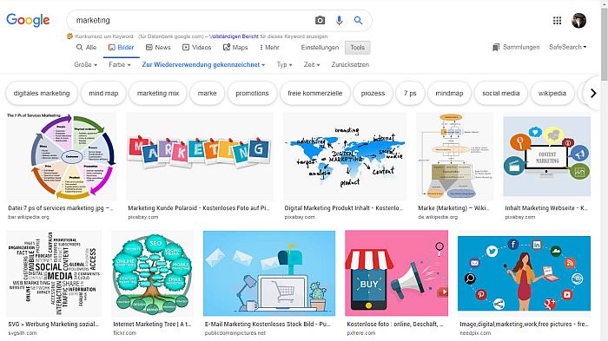The height and width of the screenshot is (341, 608).
Task: Expand the Typ filter
Action: (x=285, y=65)
